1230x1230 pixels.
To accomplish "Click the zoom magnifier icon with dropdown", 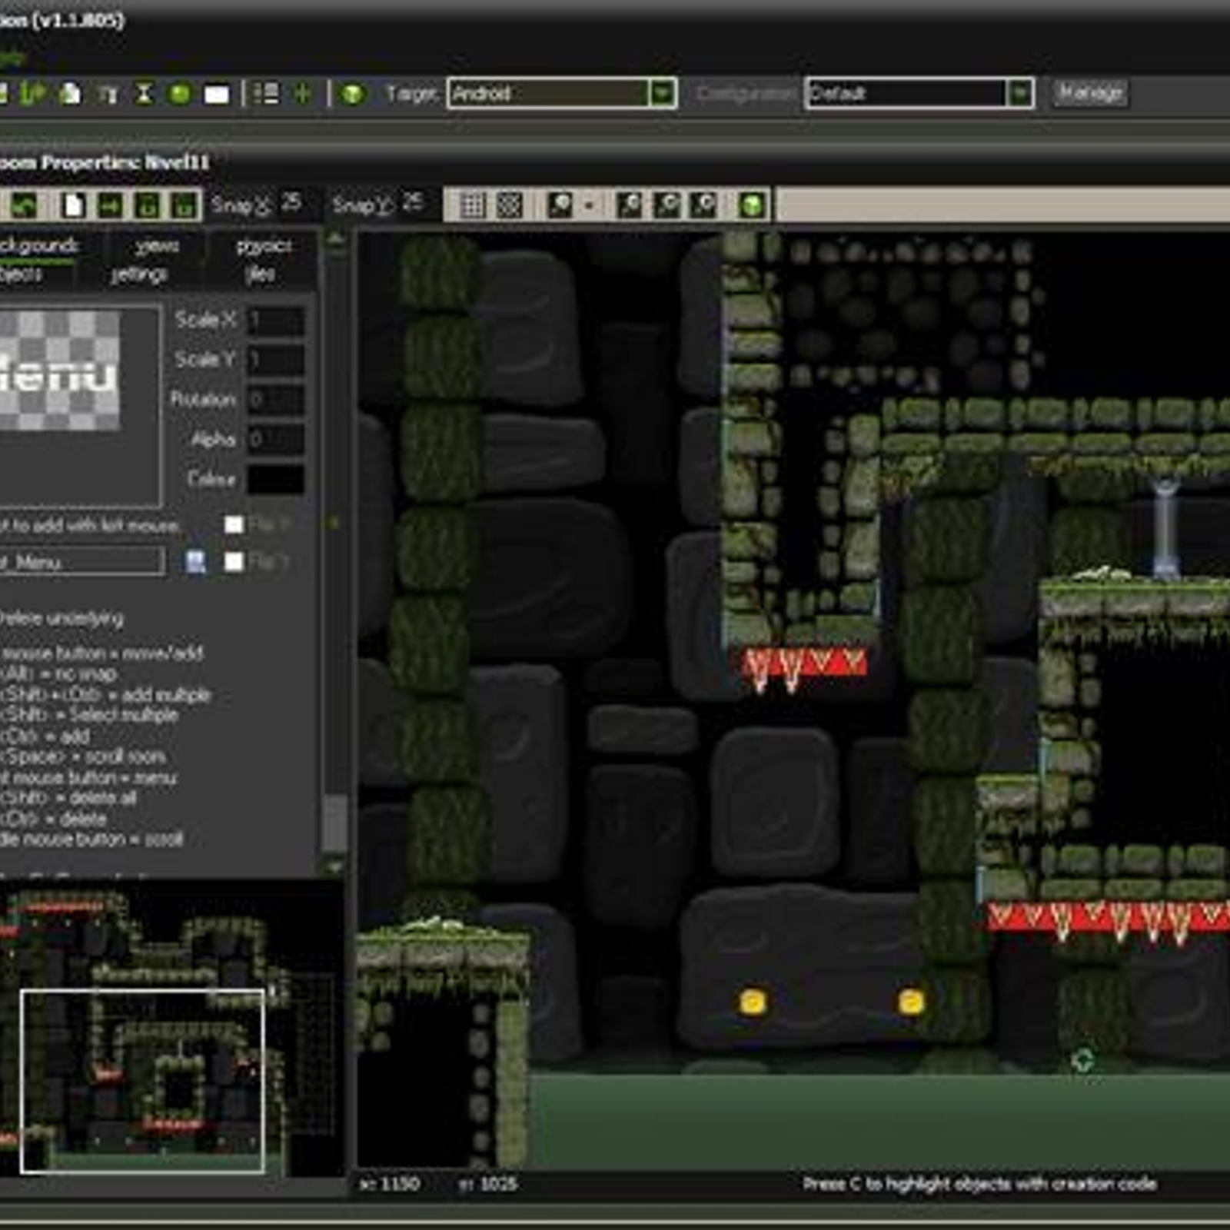I will pos(560,205).
